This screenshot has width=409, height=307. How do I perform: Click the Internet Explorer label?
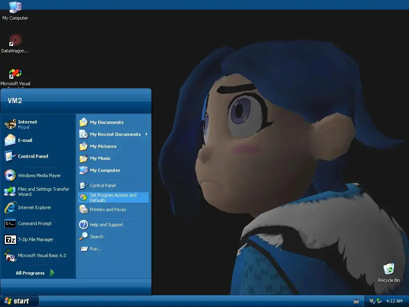coord(34,207)
